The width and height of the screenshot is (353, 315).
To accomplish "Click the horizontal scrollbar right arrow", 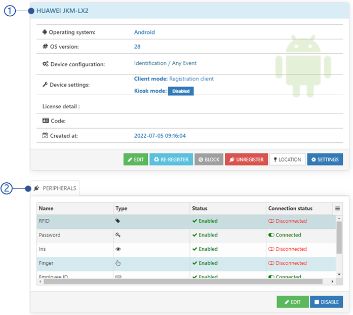I will click(x=332, y=282).
